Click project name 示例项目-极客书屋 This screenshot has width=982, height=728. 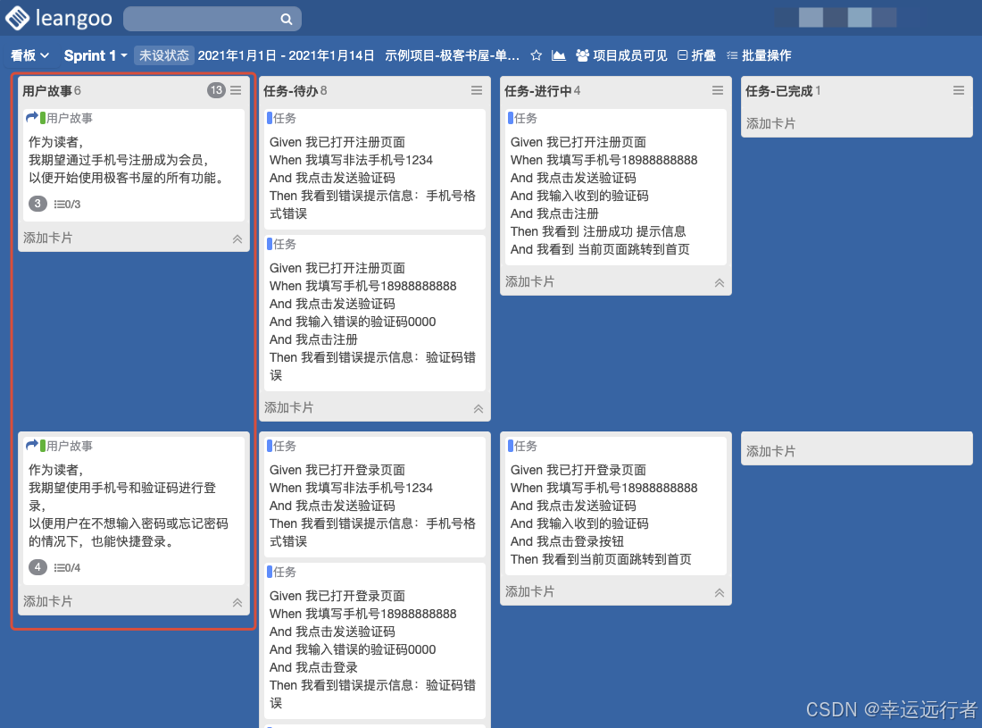[453, 55]
